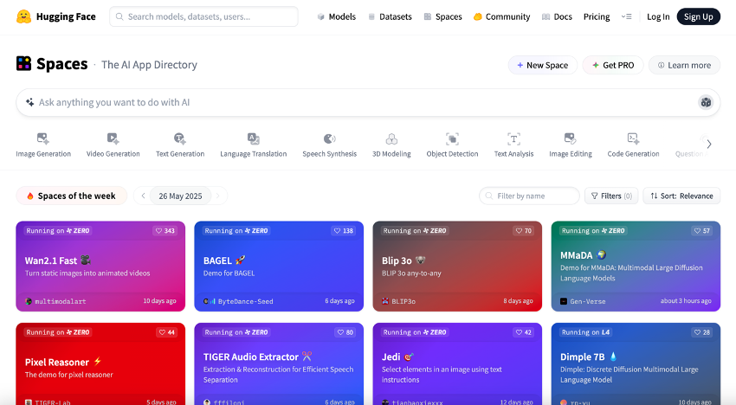Select the Object Detection category icon
Viewport: 736px width, 405px height.
click(x=452, y=139)
